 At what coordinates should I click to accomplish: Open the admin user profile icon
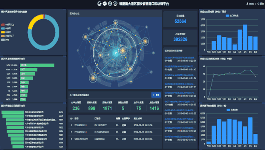[x=247, y=4]
